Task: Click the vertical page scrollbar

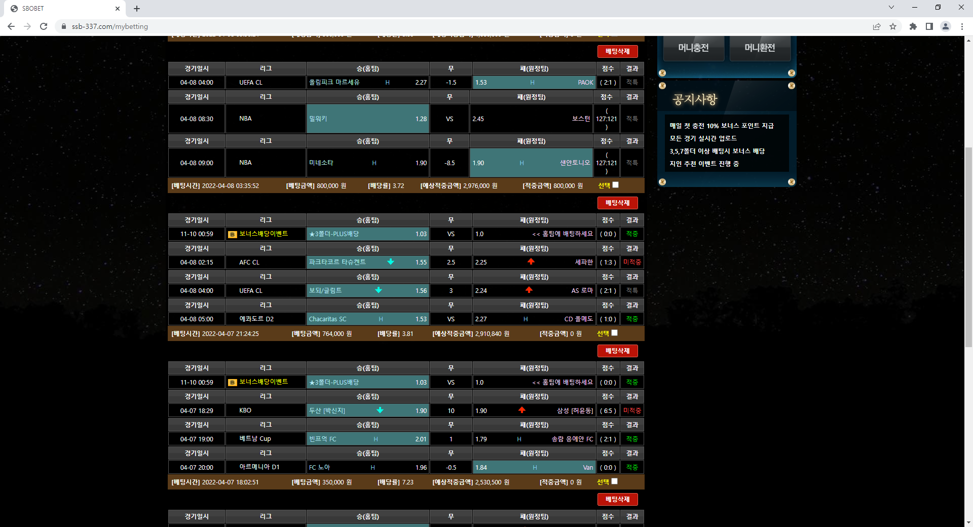Action: click(968, 247)
